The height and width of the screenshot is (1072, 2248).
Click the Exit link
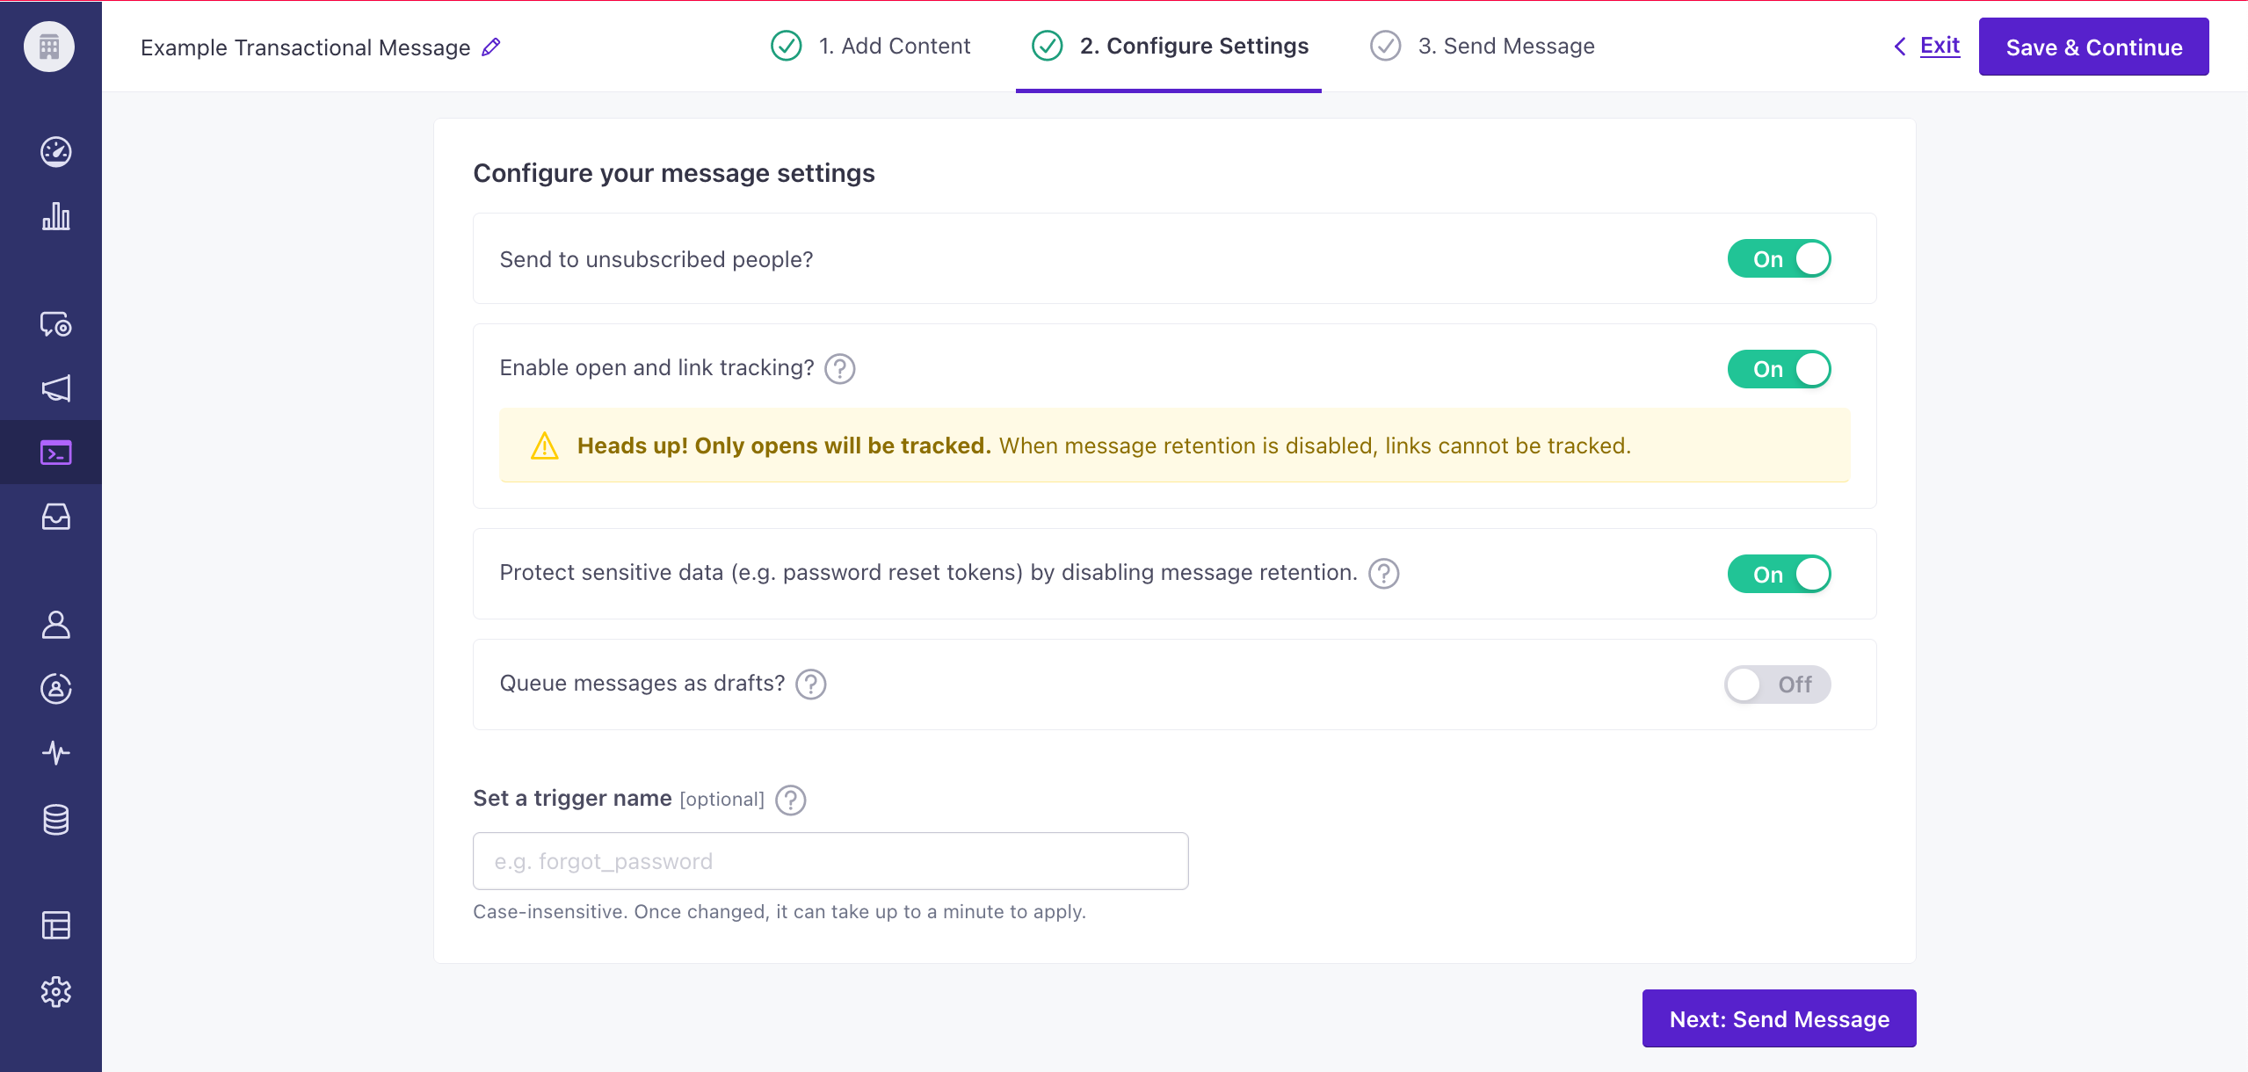pyautogui.click(x=1940, y=46)
